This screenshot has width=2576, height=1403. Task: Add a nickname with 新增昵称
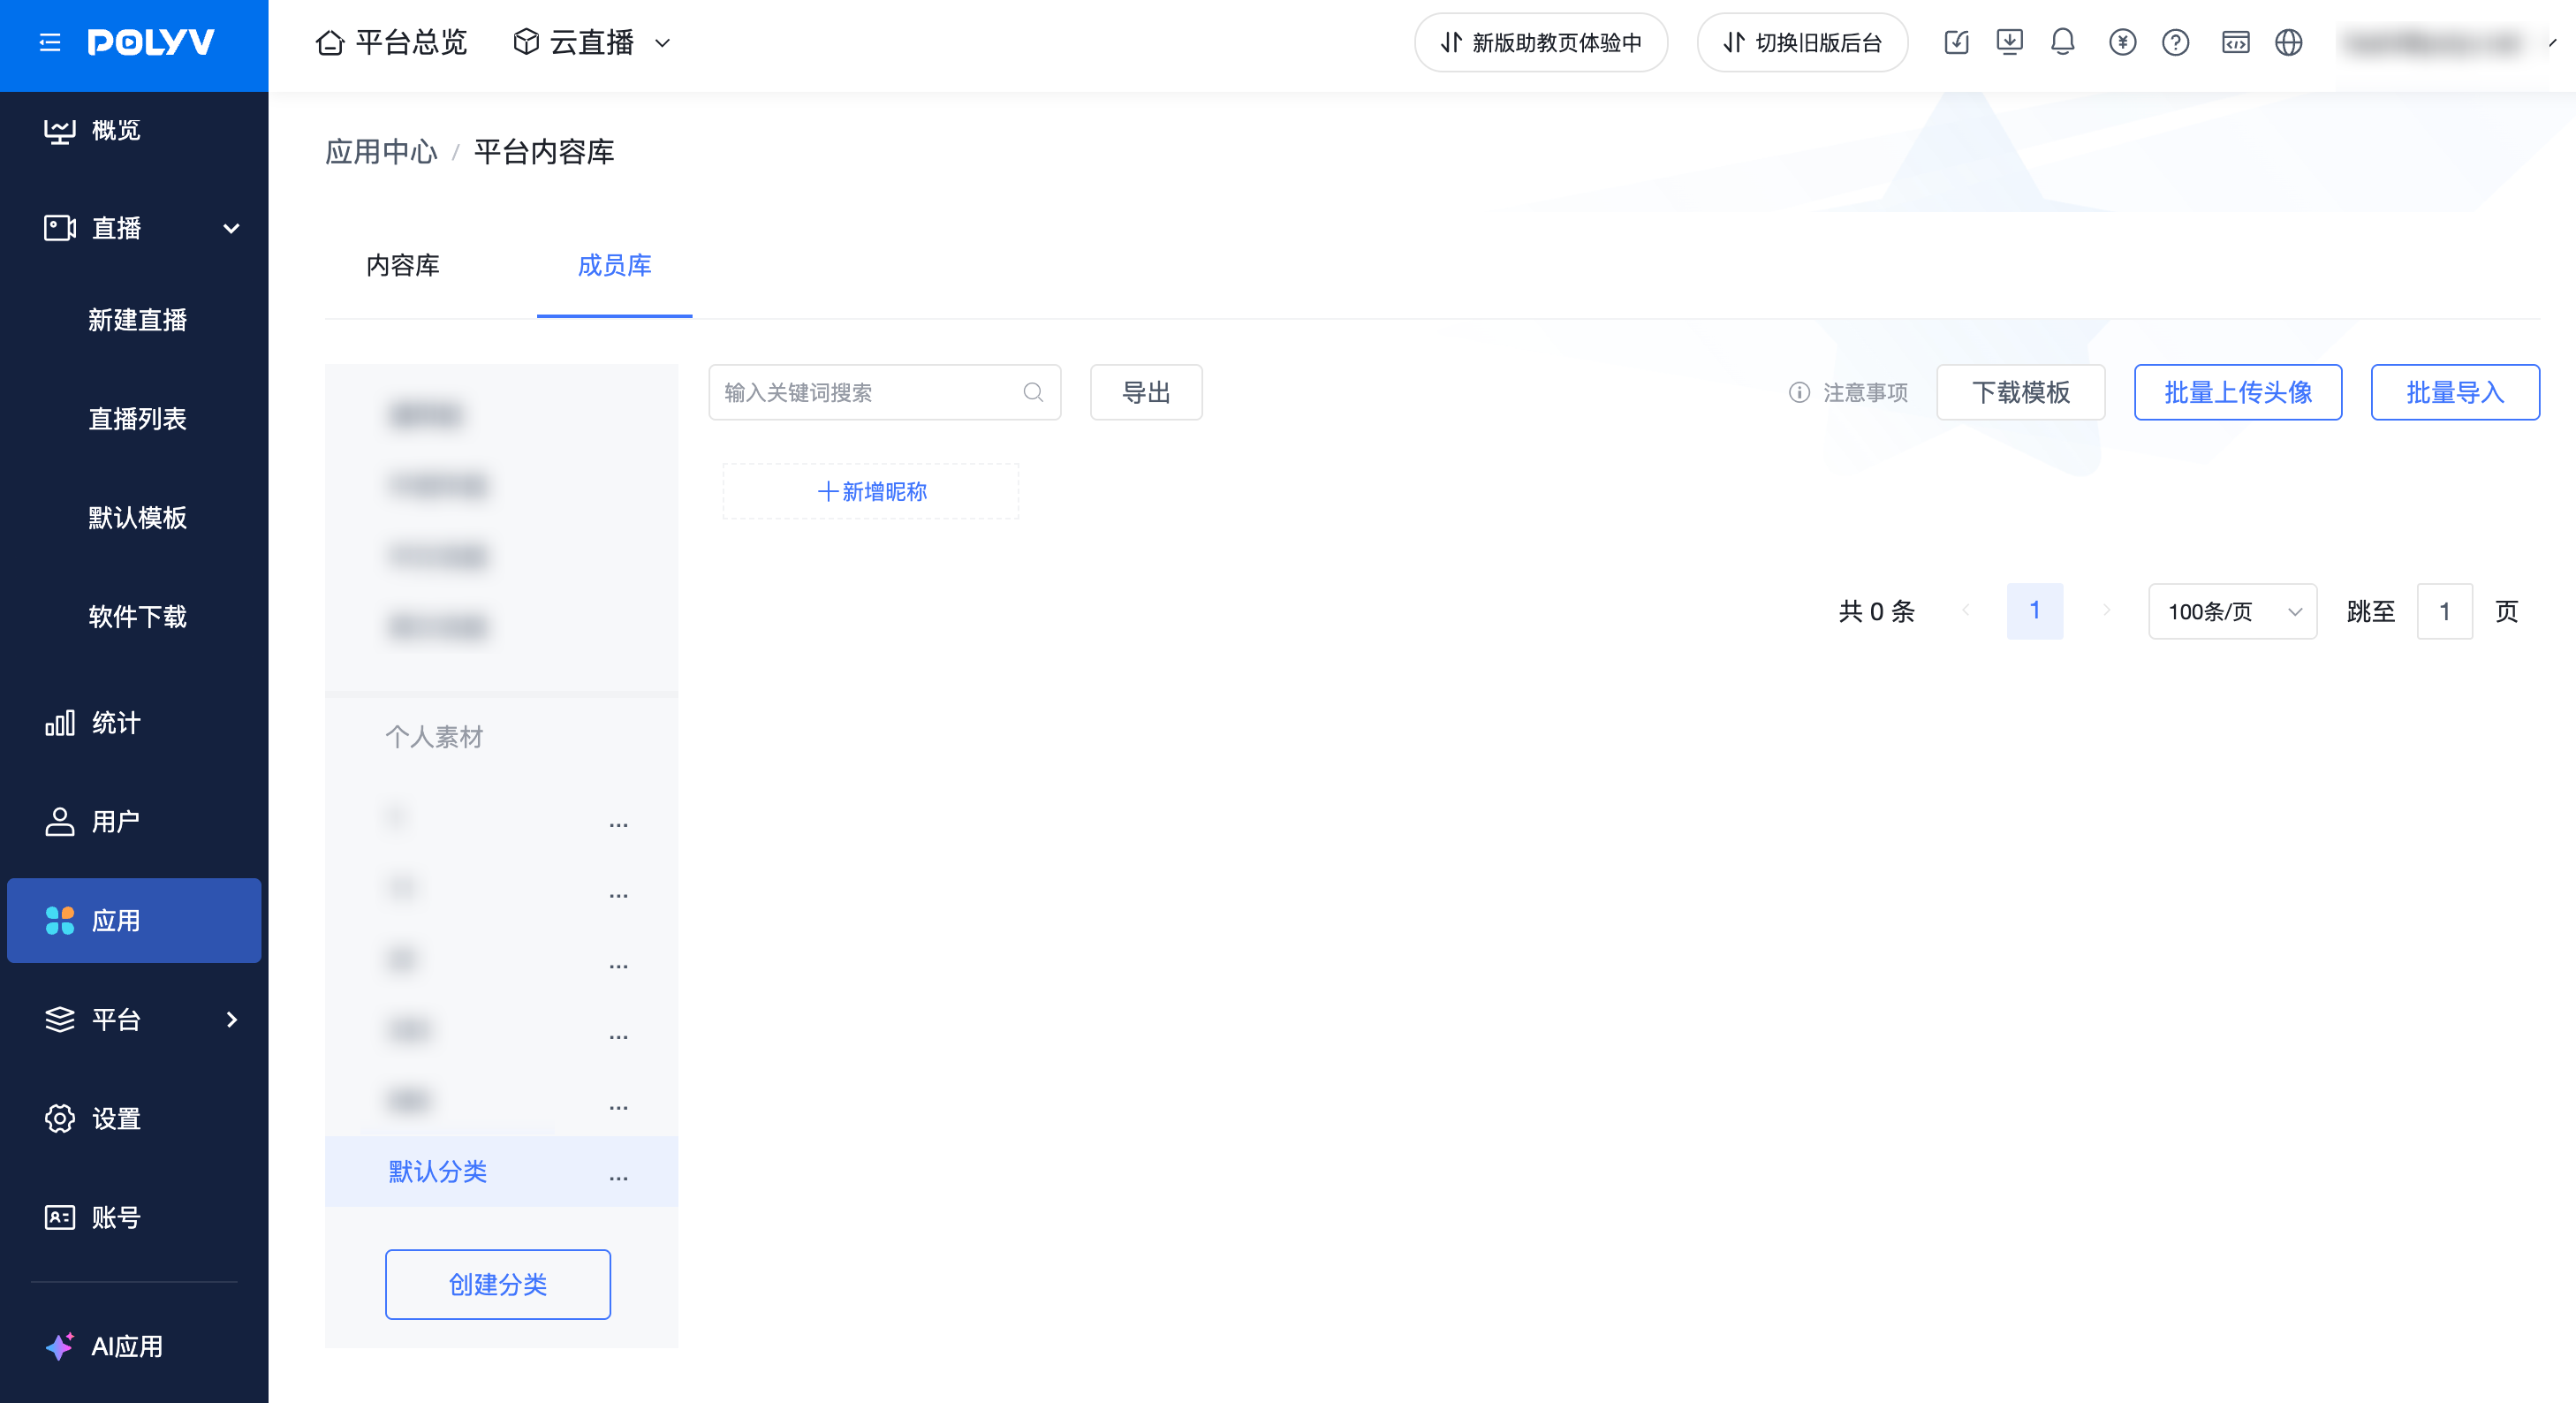[x=871, y=491]
